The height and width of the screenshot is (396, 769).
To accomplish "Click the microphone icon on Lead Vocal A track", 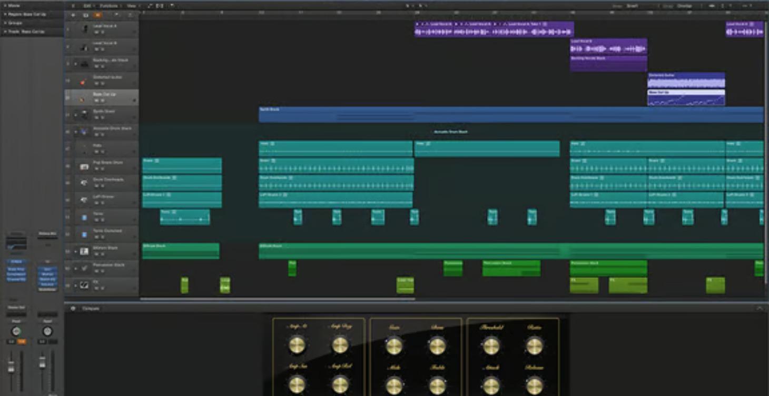I will click(85, 29).
